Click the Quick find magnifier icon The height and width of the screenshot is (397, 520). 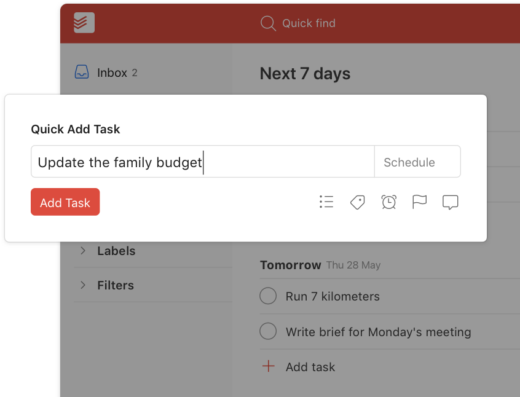(x=268, y=23)
